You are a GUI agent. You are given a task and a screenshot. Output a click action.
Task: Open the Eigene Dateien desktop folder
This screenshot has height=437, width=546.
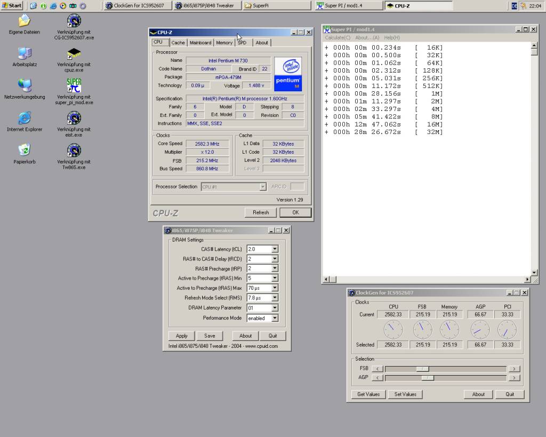25,21
